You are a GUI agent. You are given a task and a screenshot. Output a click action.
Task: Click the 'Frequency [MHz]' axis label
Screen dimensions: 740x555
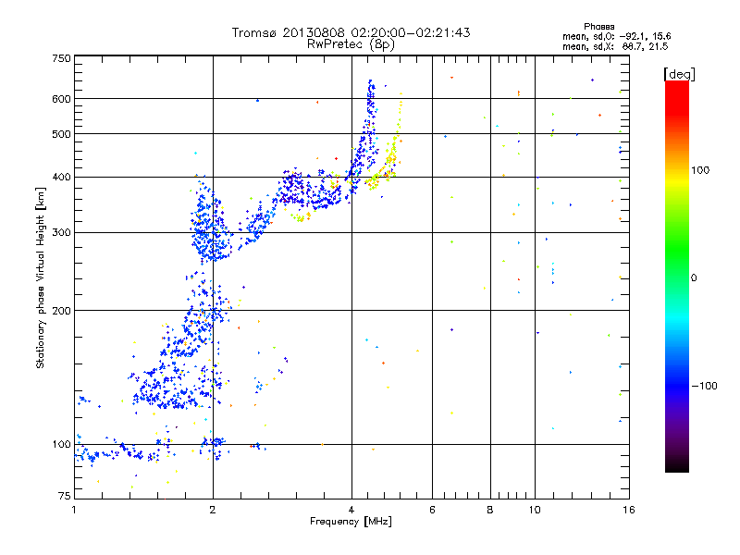point(351,522)
